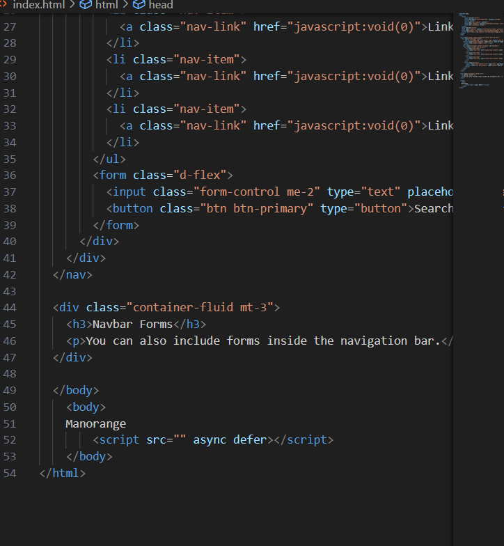Click line number 36 in gutter
Image resolution: width=504 pixels, height=546 pixels.
tap(10, 175)
